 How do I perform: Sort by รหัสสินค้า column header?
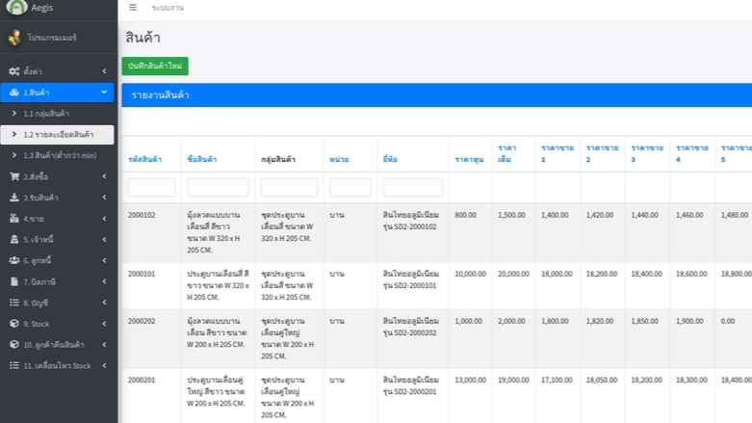click(x=144, y=159)
